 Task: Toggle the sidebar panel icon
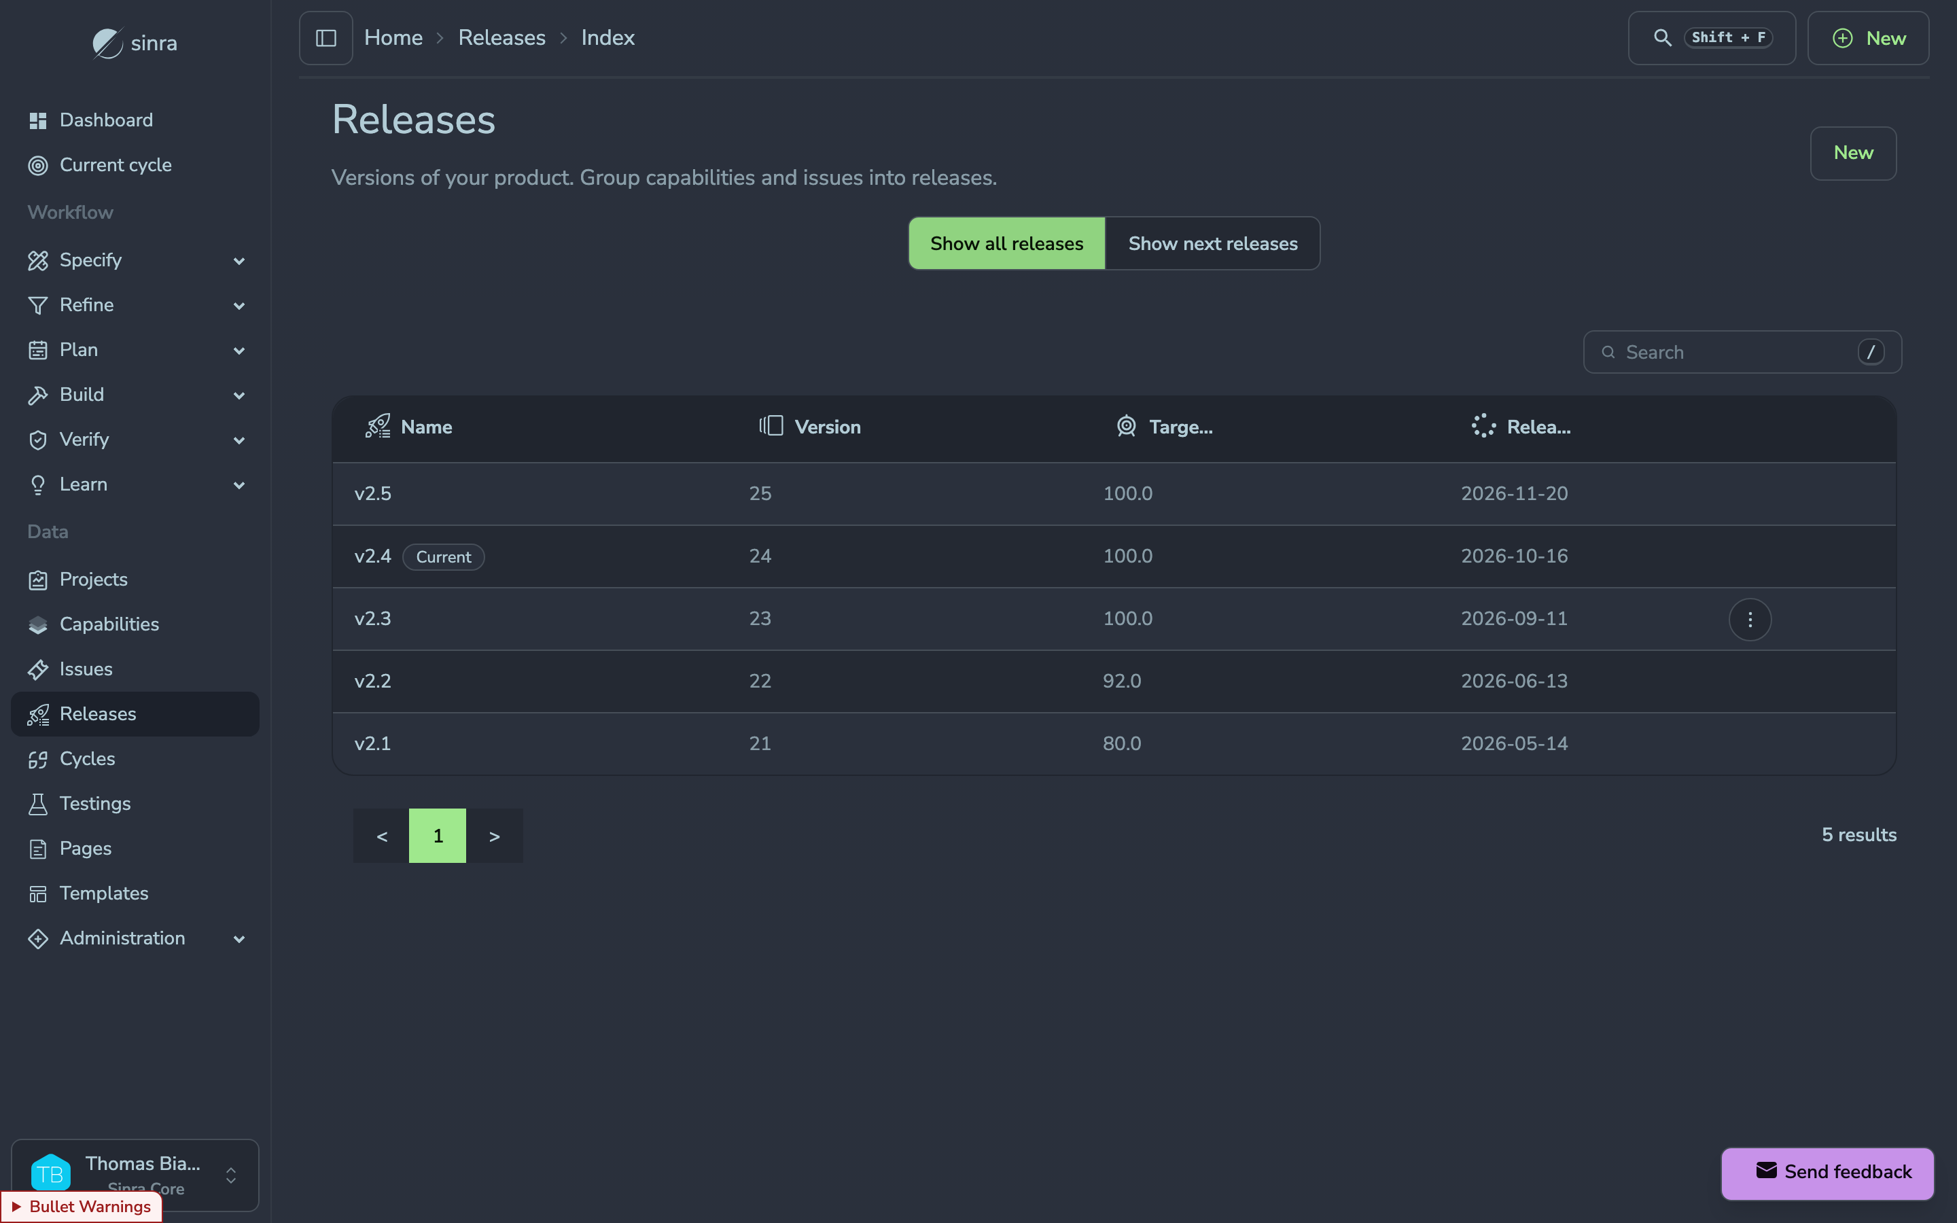pos(326,38)
